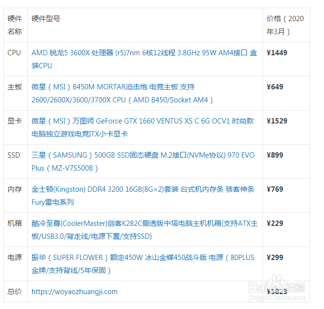This screenshot has height=309, width=324.
Task: Open the AMD 锐龙5 3600X processor link
Action: tap(144, 59)
